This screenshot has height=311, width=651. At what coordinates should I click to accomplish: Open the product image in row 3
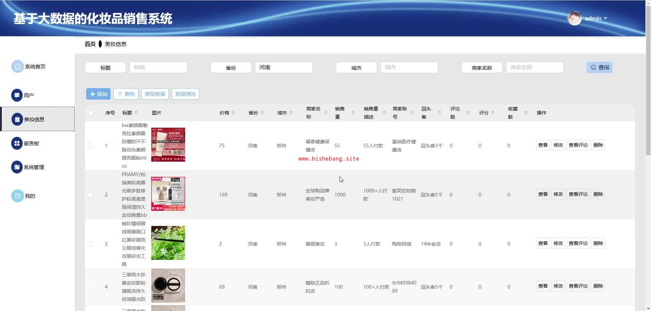[x=168, y=243]
